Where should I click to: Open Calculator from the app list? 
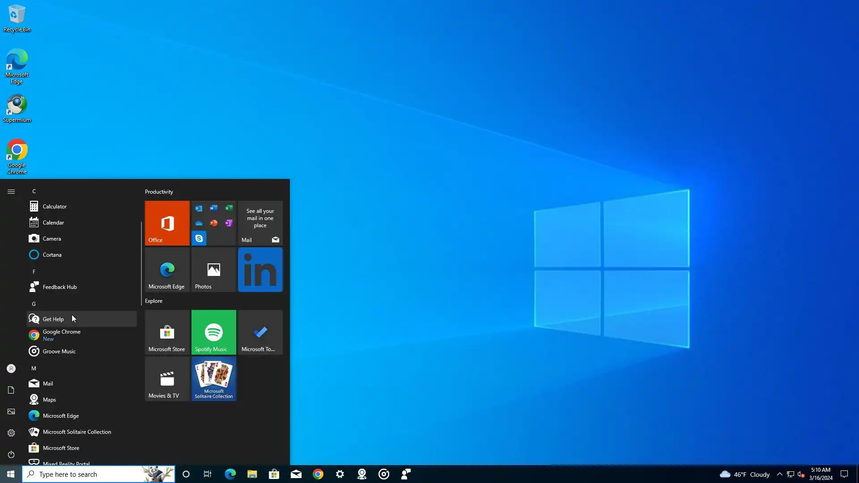[55, 207]
